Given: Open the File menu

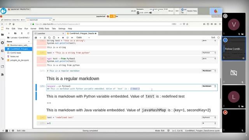Looking at the screenshot, I should [x=7, y=28].
